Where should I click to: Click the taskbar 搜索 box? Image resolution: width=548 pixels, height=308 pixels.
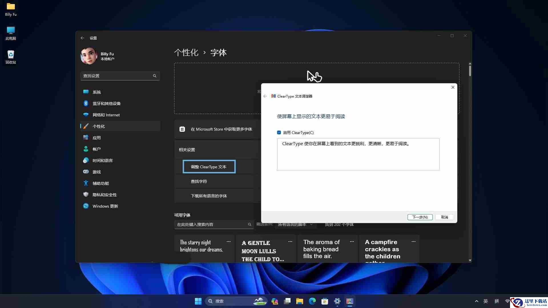[236, 301]
